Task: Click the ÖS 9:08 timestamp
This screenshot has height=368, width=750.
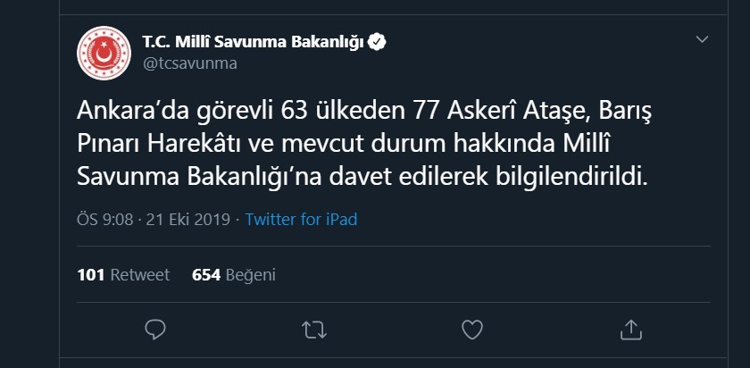Action: coord(104,219)
